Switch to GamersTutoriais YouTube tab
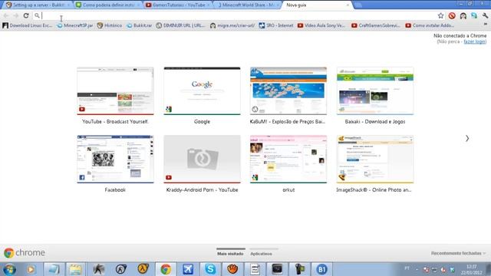The width and height of the screenshot is (491, 276). point(178,5)
